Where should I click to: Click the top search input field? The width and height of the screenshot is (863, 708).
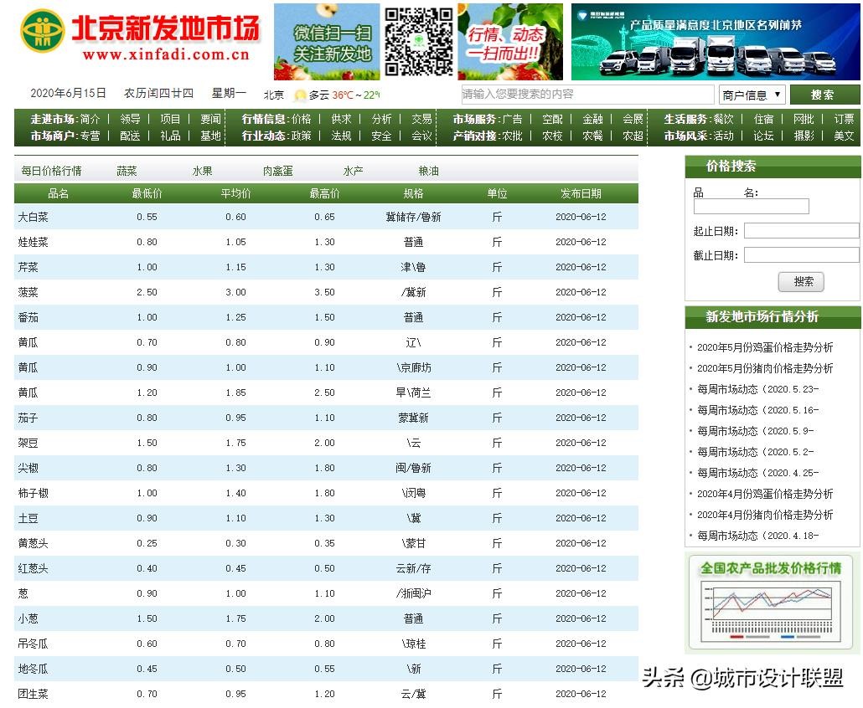pos(587,95)
